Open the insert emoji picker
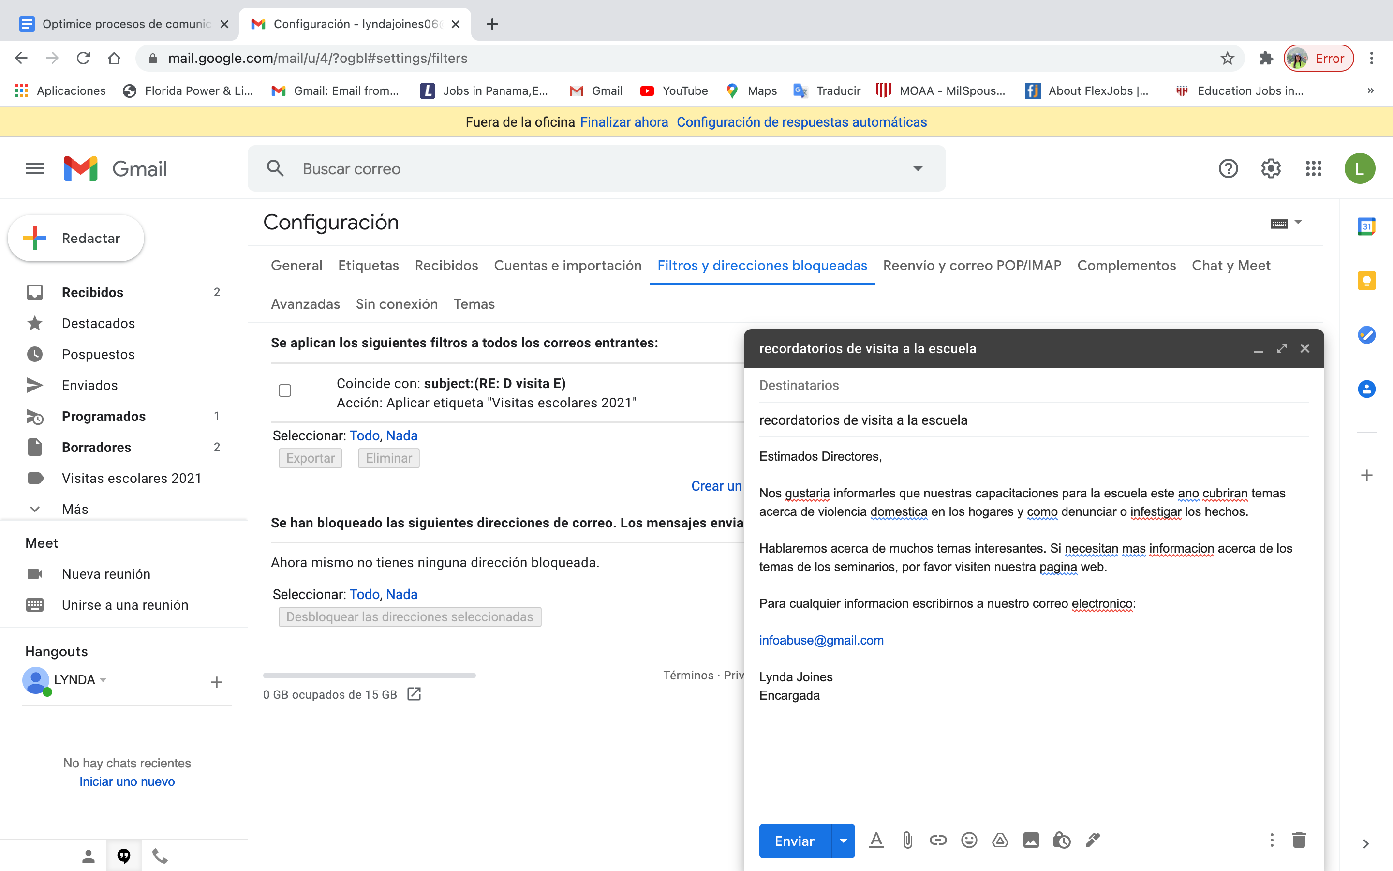Viewport: 1393px width, 871px height. tap(969, 841)
